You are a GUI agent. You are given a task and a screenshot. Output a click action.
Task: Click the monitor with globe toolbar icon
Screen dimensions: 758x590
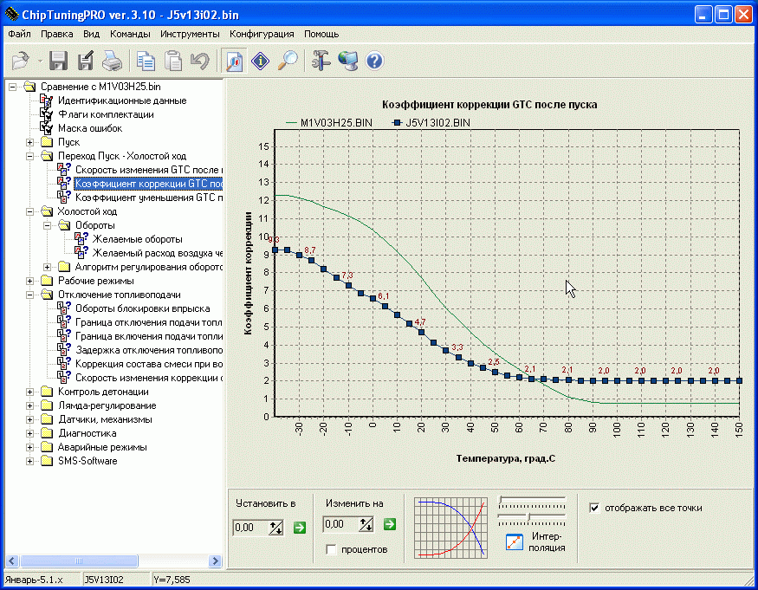[x=348, y=61]
